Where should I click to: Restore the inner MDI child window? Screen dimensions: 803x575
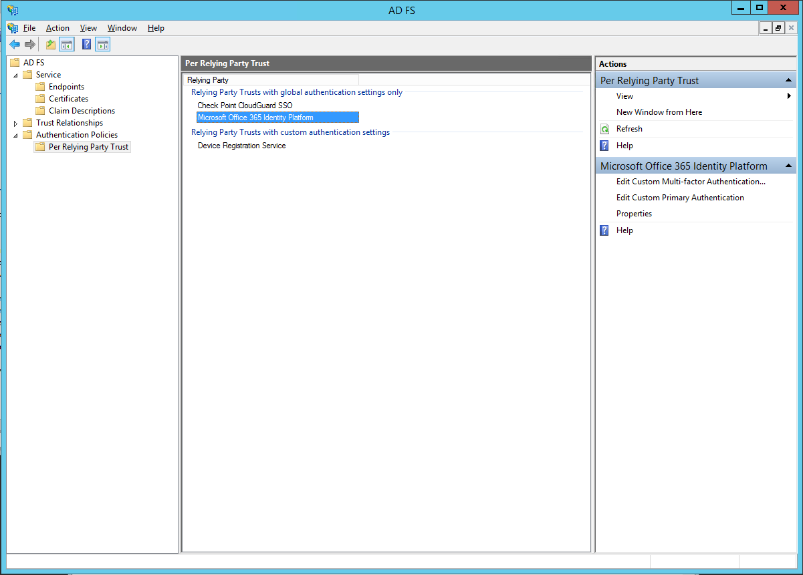pos(778,28)
